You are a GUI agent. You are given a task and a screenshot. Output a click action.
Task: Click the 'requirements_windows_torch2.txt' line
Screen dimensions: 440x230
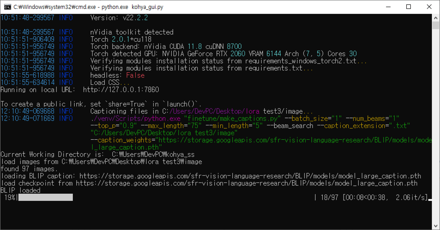pyautogui.click(x=229, y=61)
